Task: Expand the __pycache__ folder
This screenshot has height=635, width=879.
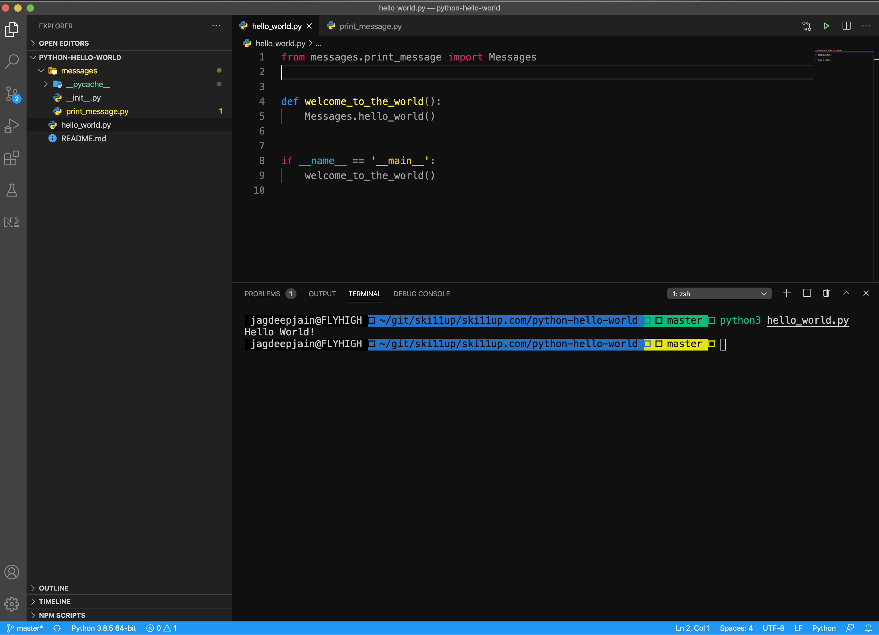Action: coord(46,84)
